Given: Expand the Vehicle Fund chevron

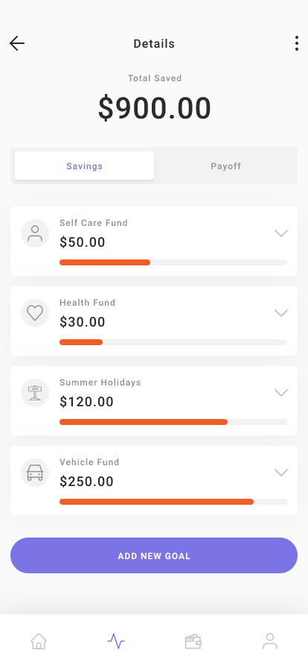Looking at the screenshot, I should coord(281,472).
